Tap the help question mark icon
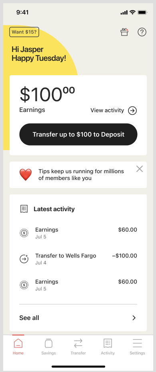Viewport: 156px width, 372px height. tap(142, 32)
